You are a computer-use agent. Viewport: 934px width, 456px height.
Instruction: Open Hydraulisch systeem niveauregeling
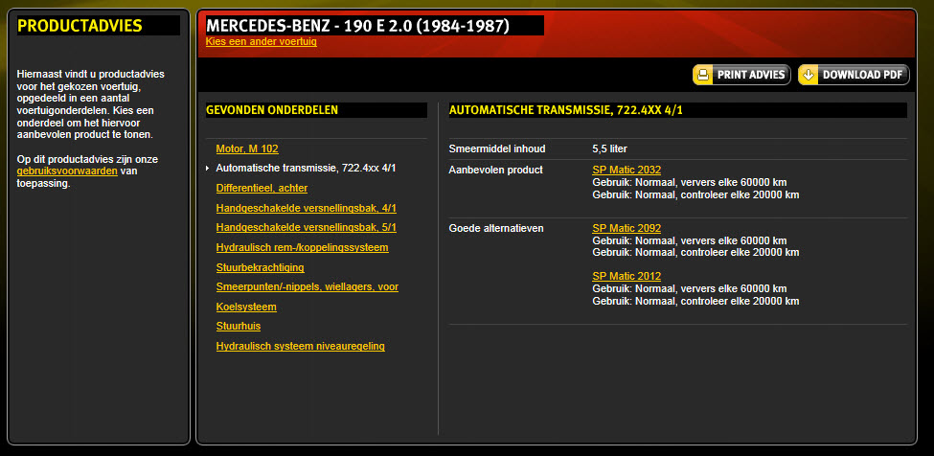[300, 347]
